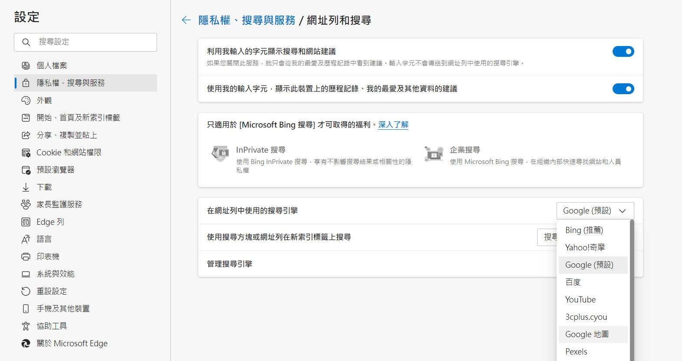This screenshot has height=361, width=682.
Task: Select Pexels in the dropdown list
Action: tap(593, 351)
